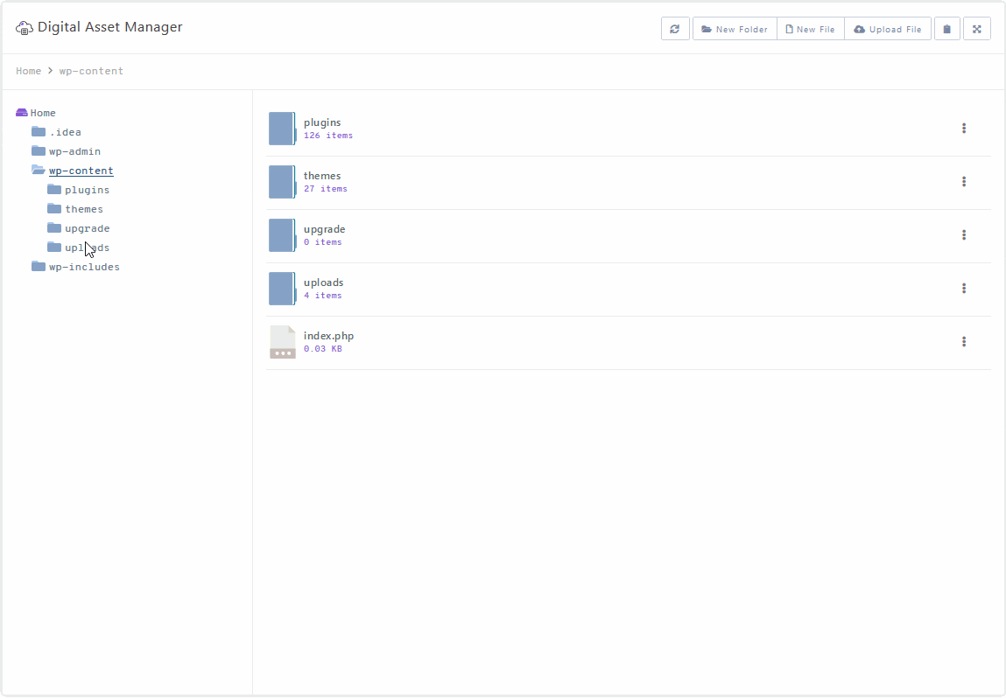This screenshot has height=698, width=1006.
Task: Click wp-content in the breadcrumb
Action: click(x=91, y=71)
